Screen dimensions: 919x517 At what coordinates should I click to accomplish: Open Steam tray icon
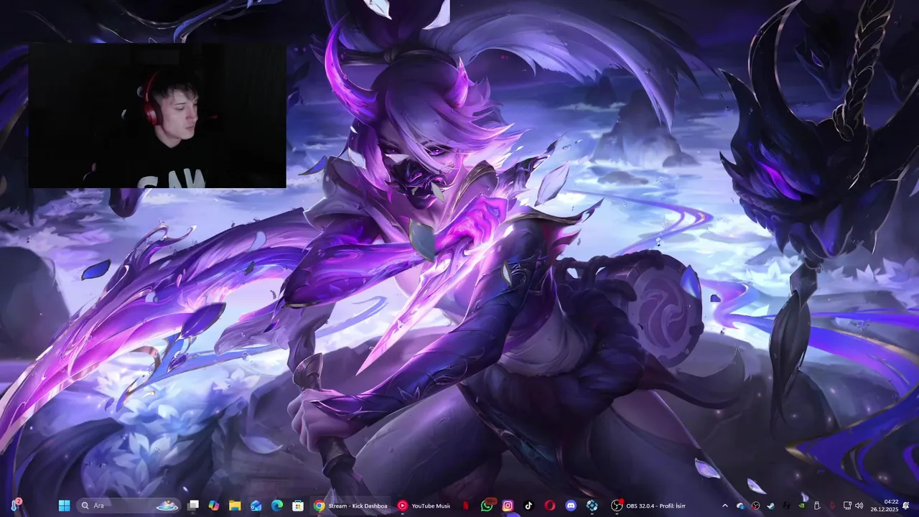coord(770,506)
